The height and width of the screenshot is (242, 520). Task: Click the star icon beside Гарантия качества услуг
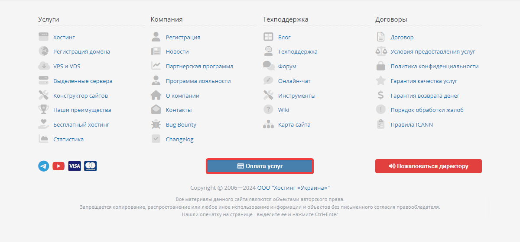pos(380,81)
